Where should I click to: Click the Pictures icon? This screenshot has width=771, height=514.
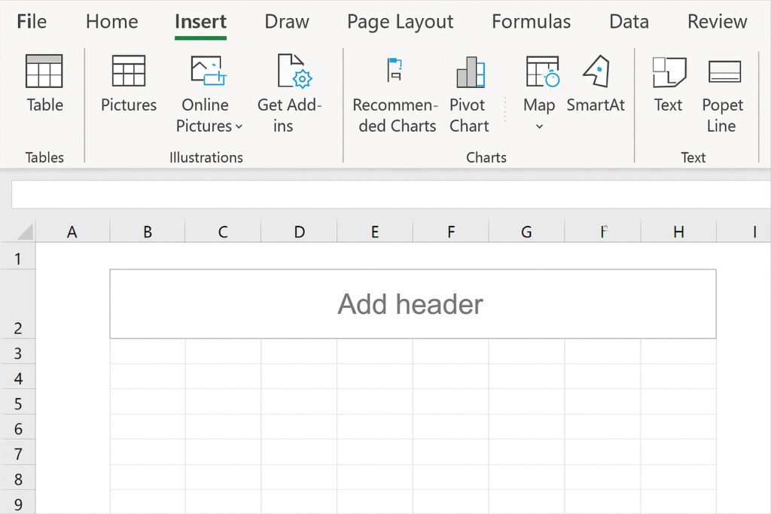click(x=128, y=72)
